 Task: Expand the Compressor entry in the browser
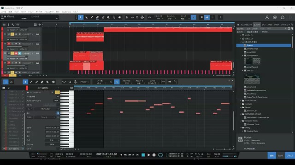243,55
